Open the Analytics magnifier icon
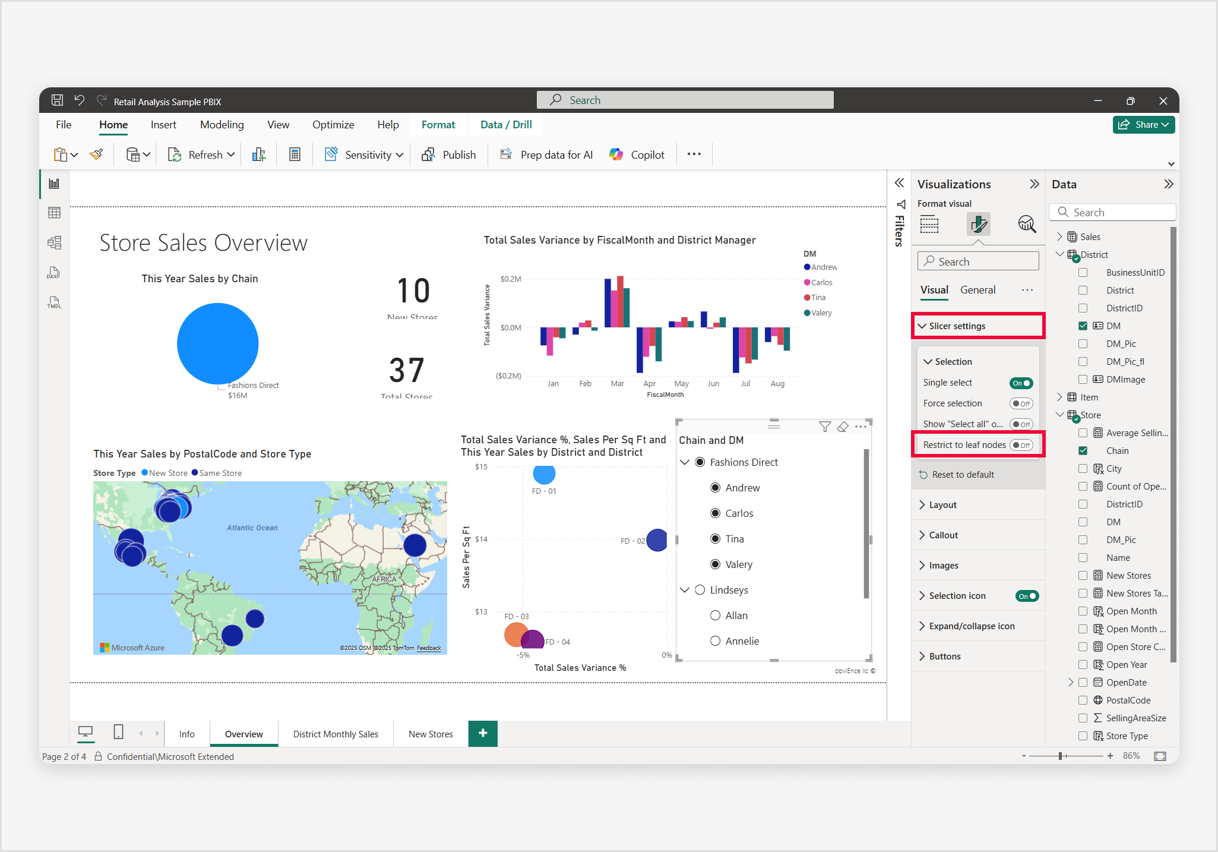1218x852 pixels. click(x=1027, y=224)
